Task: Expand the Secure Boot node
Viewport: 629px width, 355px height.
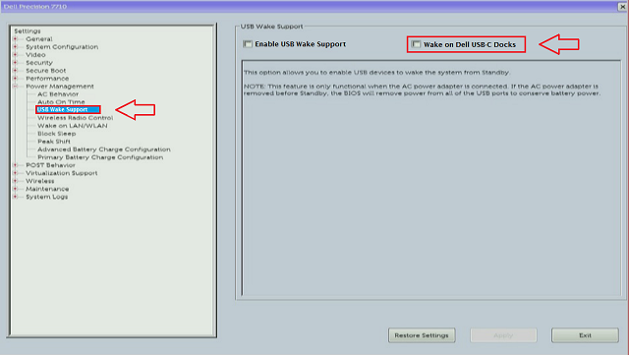Action: 16,70
